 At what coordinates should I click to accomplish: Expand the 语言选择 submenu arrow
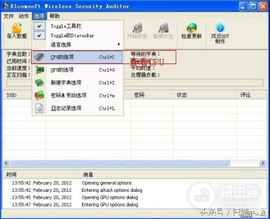point(119,44)
